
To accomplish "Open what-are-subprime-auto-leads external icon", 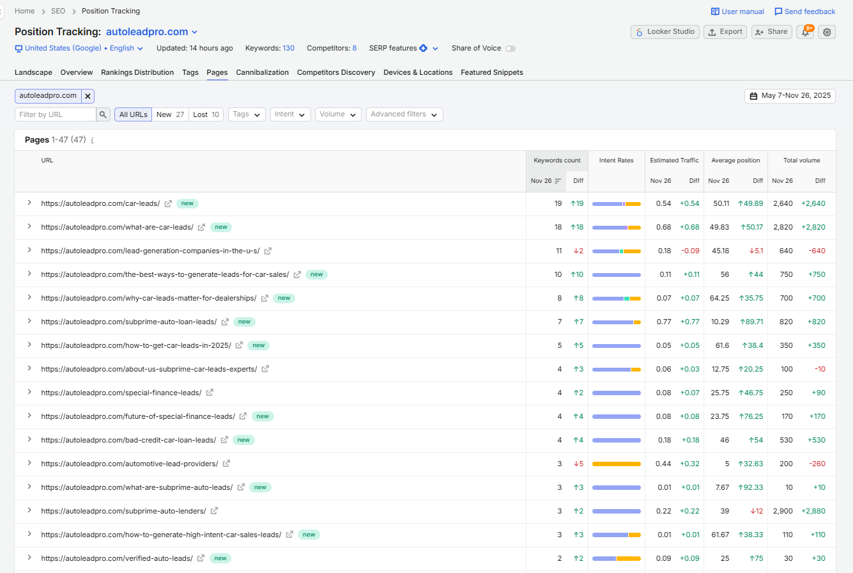I will (241, 487).
